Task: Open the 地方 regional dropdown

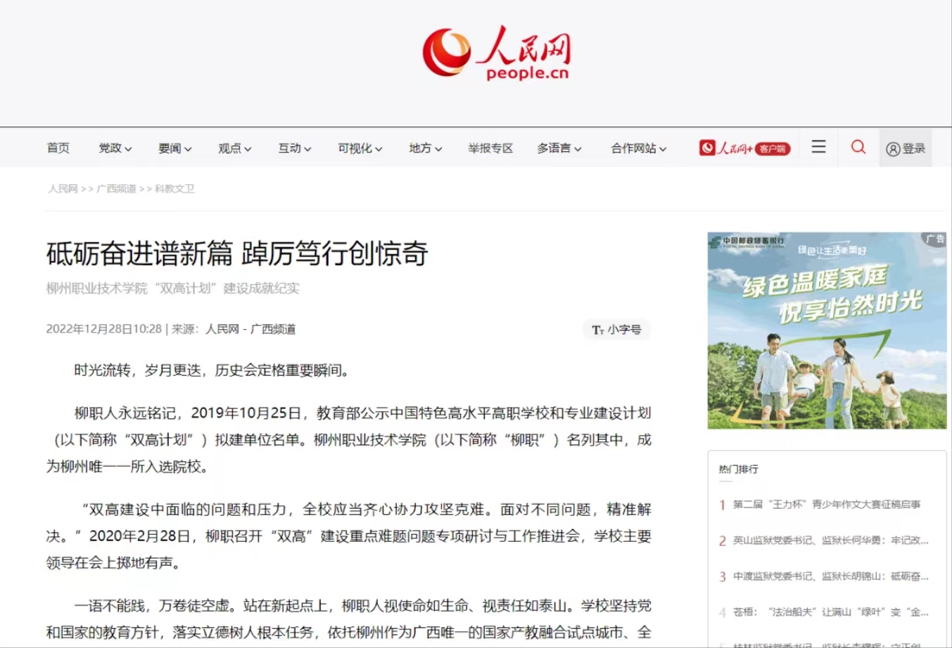Action: [x=425, y=148]
